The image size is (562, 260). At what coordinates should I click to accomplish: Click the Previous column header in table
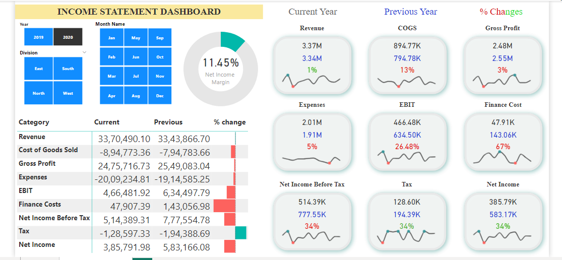[x=168, y=122]
